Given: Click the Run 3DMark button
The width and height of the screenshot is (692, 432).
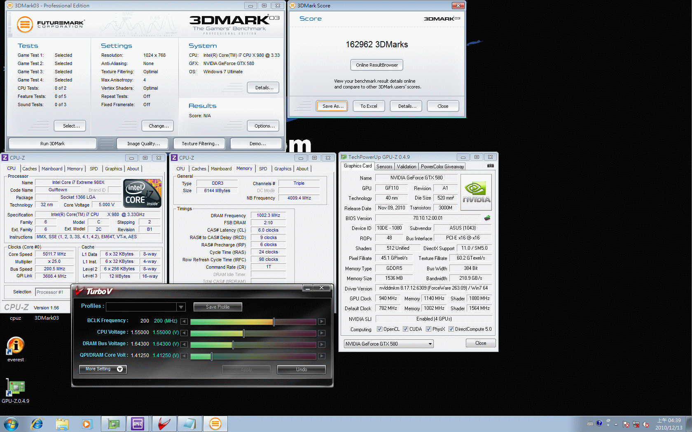Looking at the screenshot, I should click(52, 144).
